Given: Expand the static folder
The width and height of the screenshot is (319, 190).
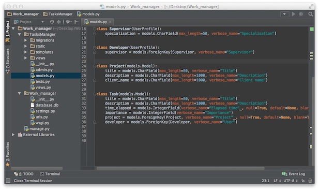Looking at the screenshot, I should coord(26,46).
